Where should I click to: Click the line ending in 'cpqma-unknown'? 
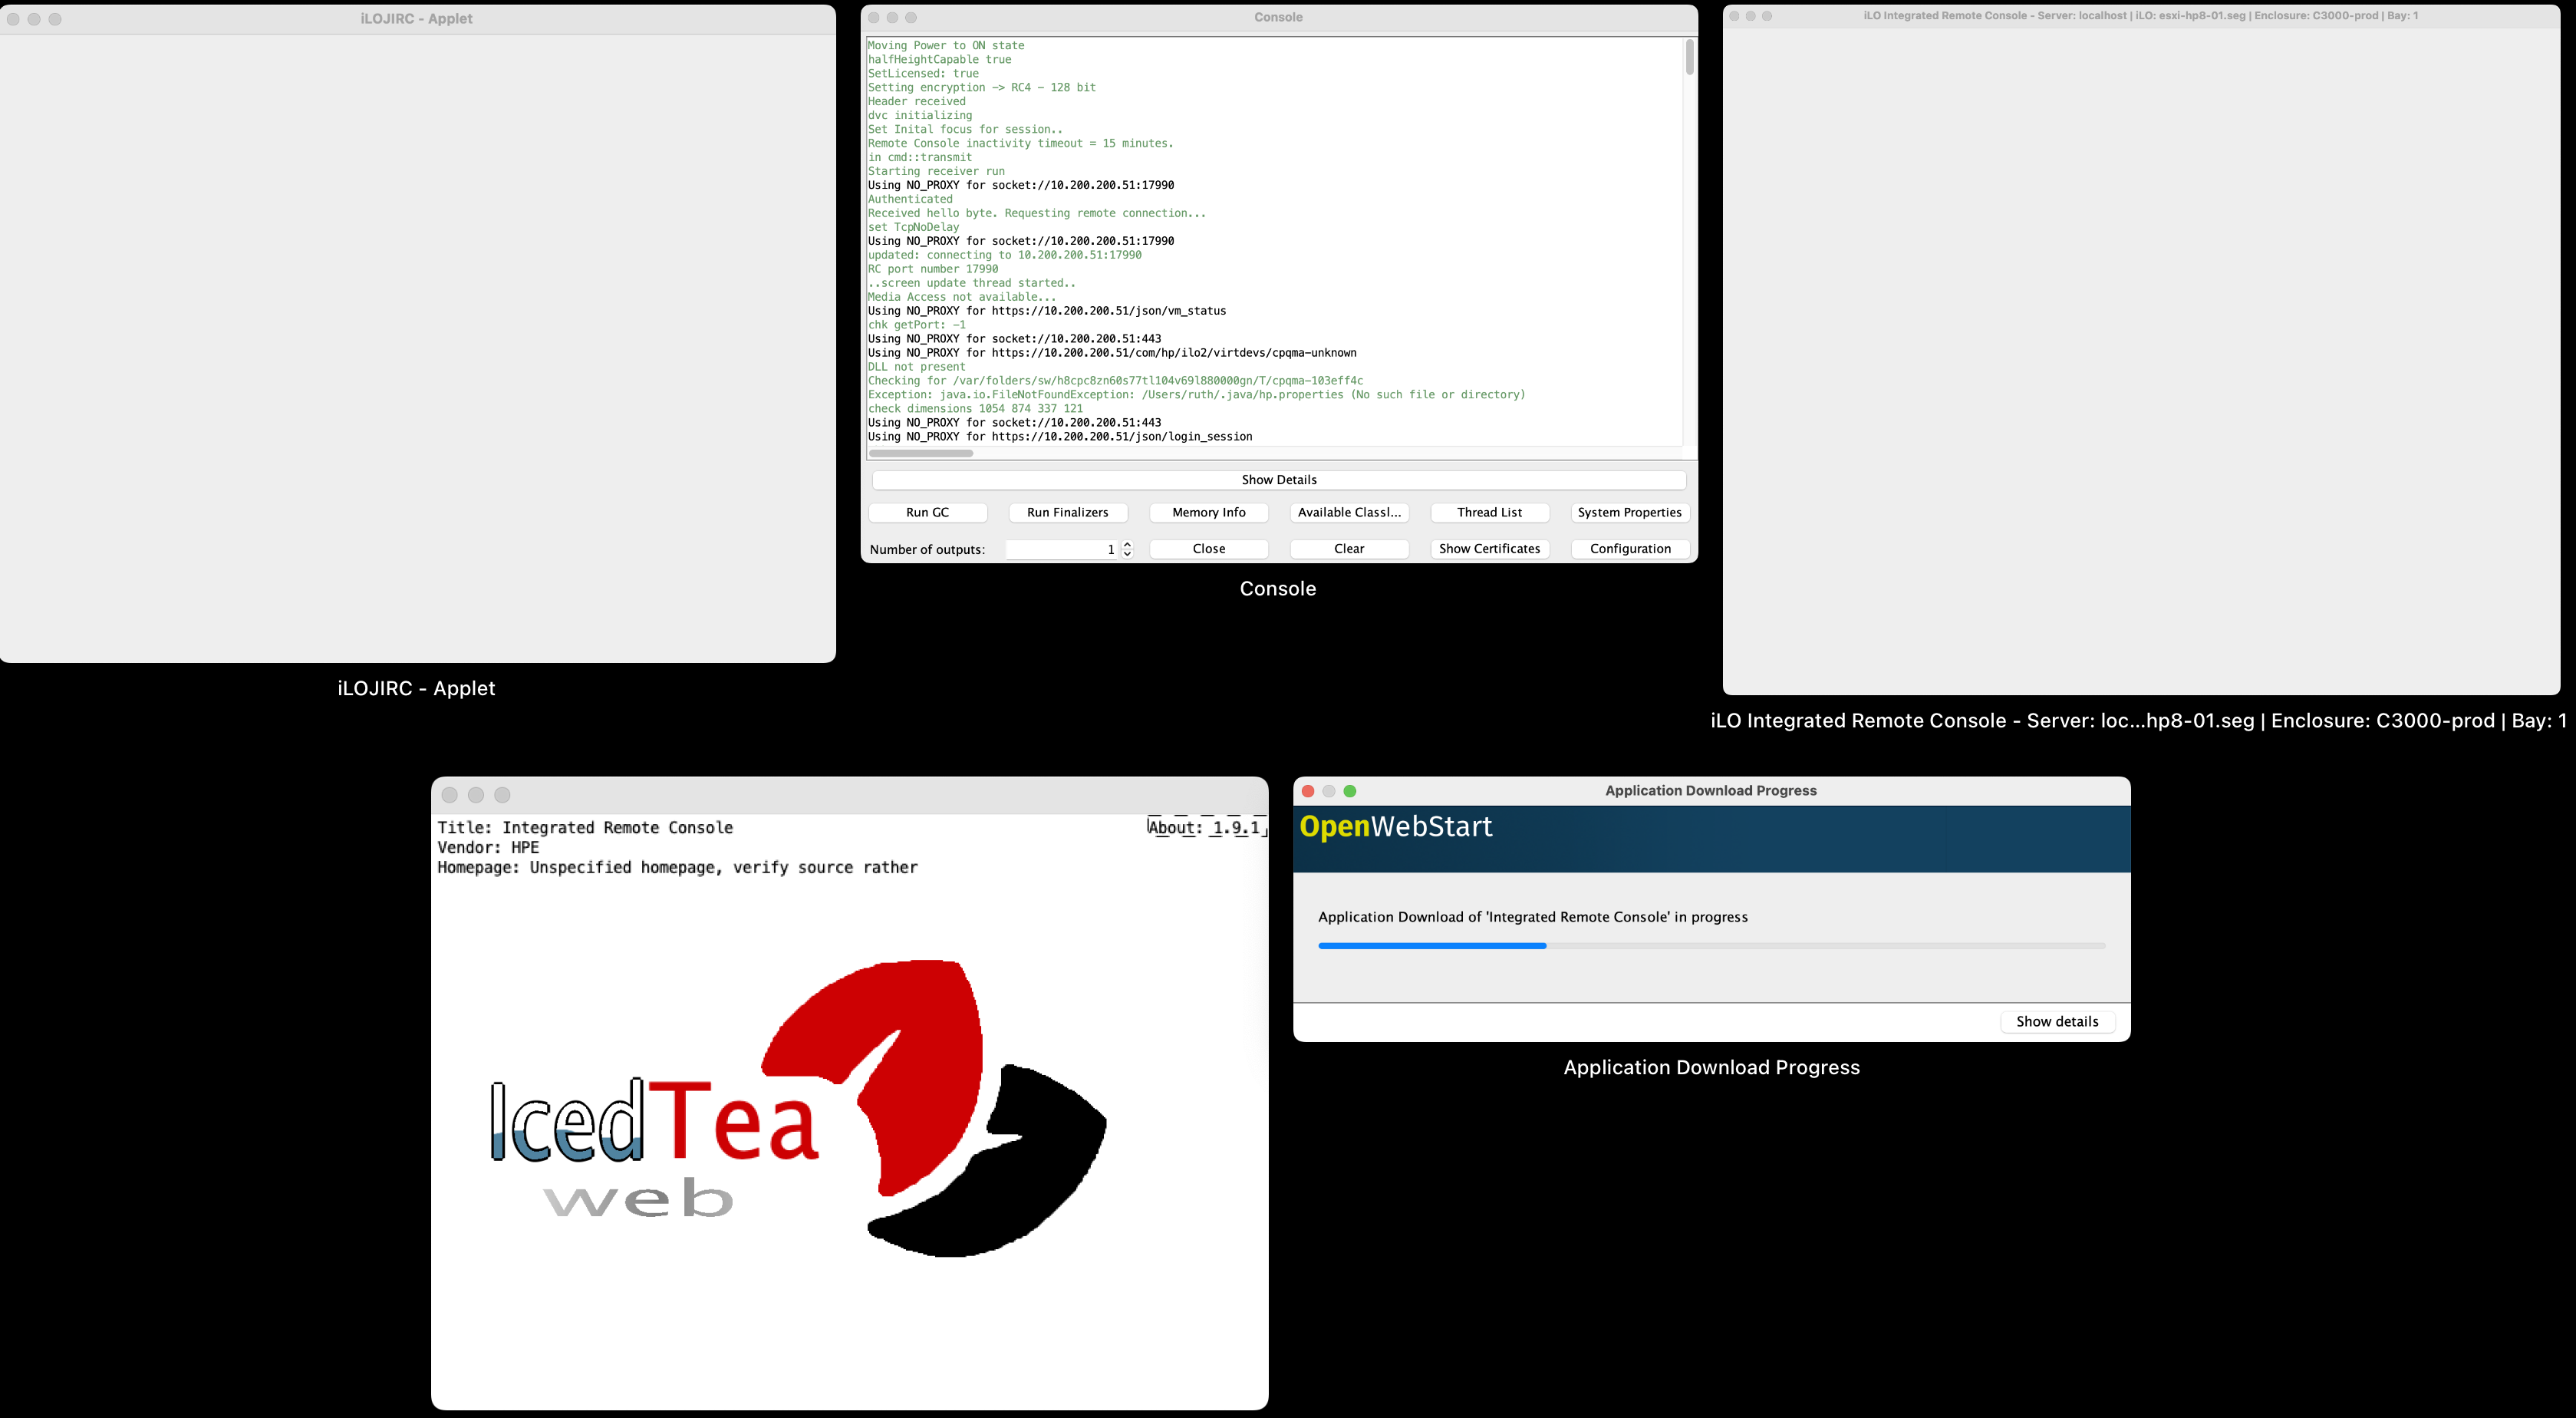tap(1112, 353)
